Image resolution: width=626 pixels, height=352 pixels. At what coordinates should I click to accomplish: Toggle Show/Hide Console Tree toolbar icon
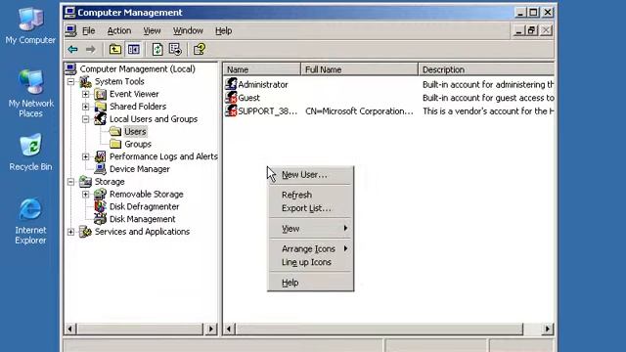(133, 50)
